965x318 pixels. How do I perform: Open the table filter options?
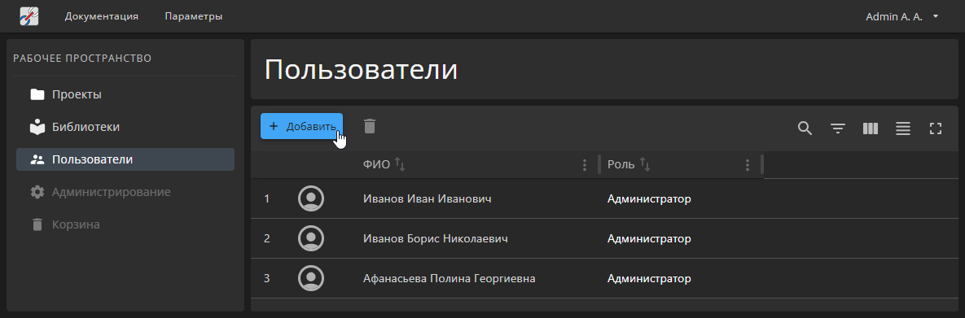[838, 129]
